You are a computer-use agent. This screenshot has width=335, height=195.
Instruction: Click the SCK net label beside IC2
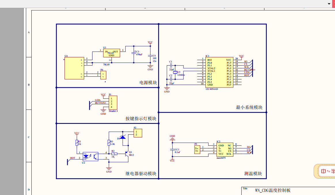(249, 152)
